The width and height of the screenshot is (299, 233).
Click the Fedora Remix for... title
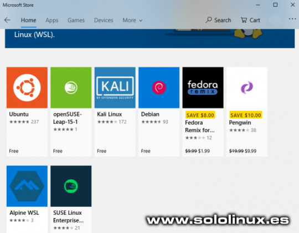200,126
